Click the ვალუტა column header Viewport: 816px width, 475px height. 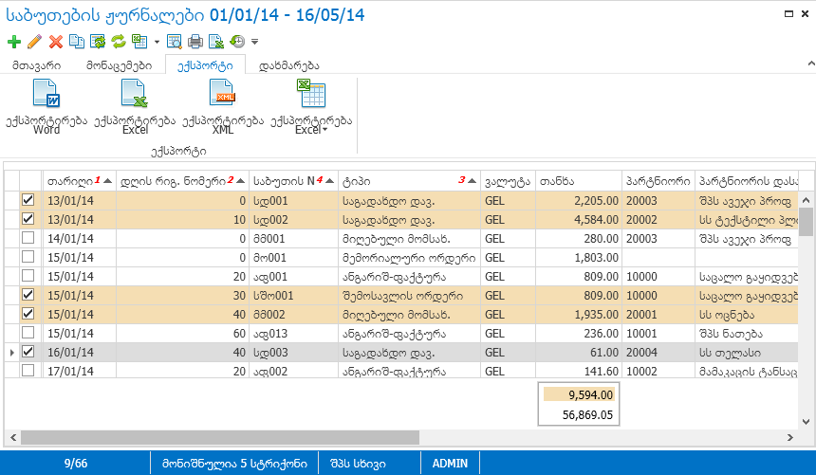click(x=508, y=181)
